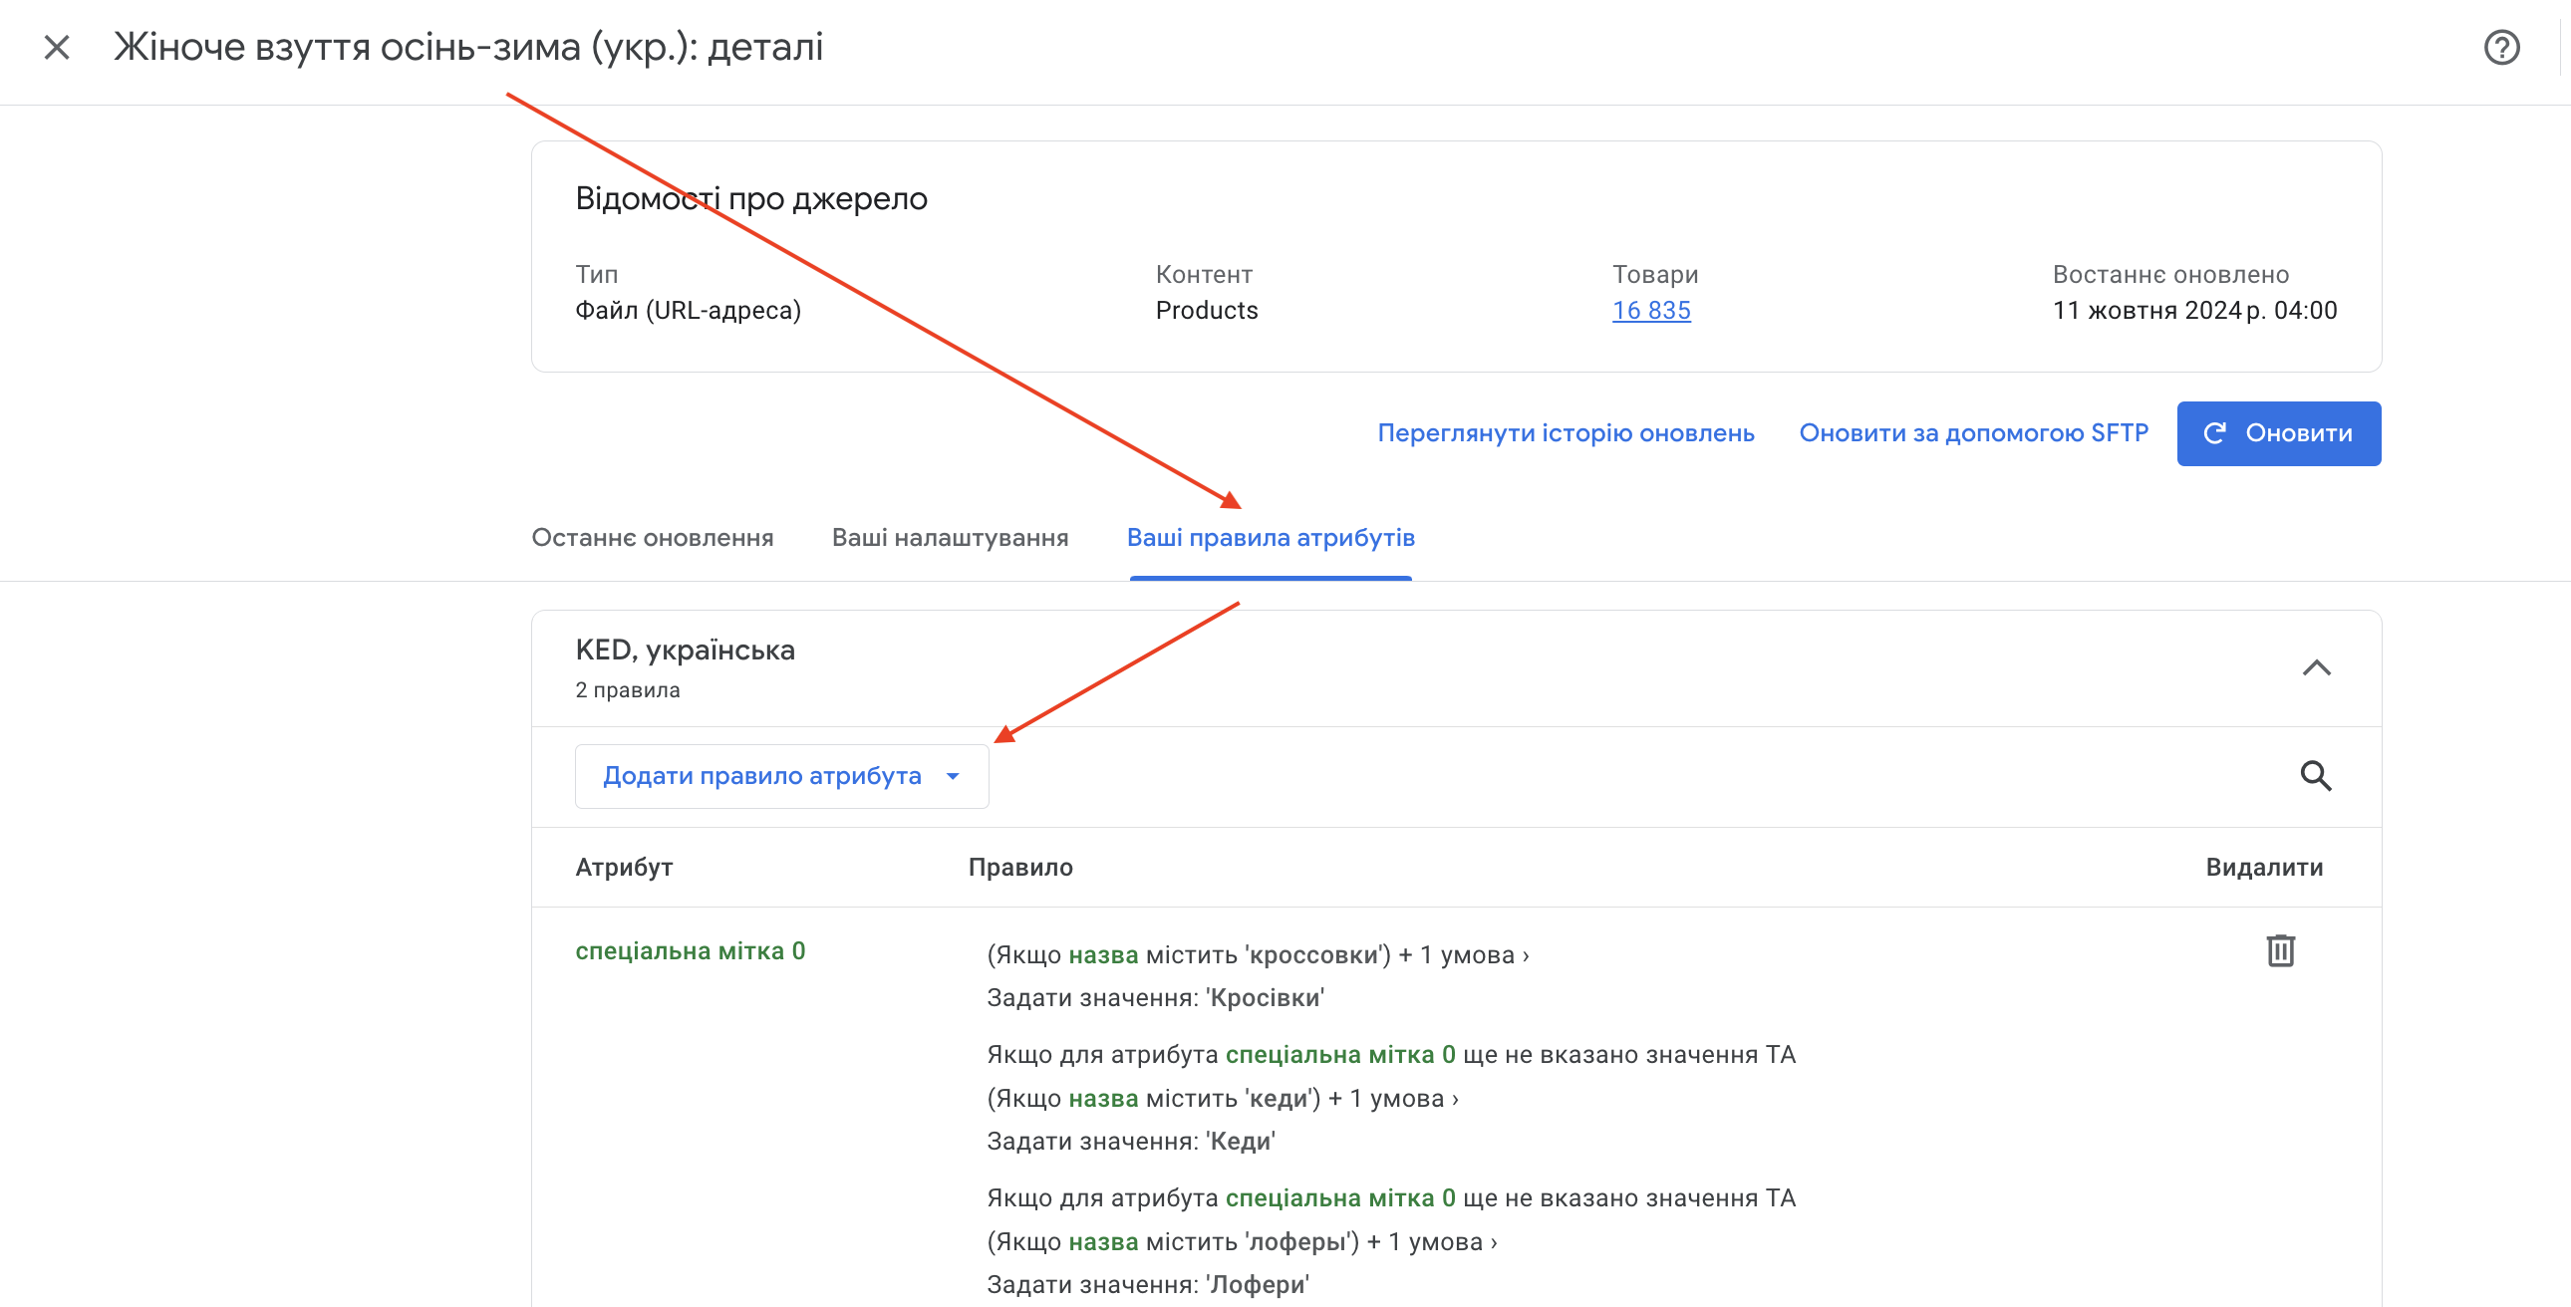Click the Оновити refresh button
The height and width of the screenshot is (1307, 2571).
(2279, 433)
